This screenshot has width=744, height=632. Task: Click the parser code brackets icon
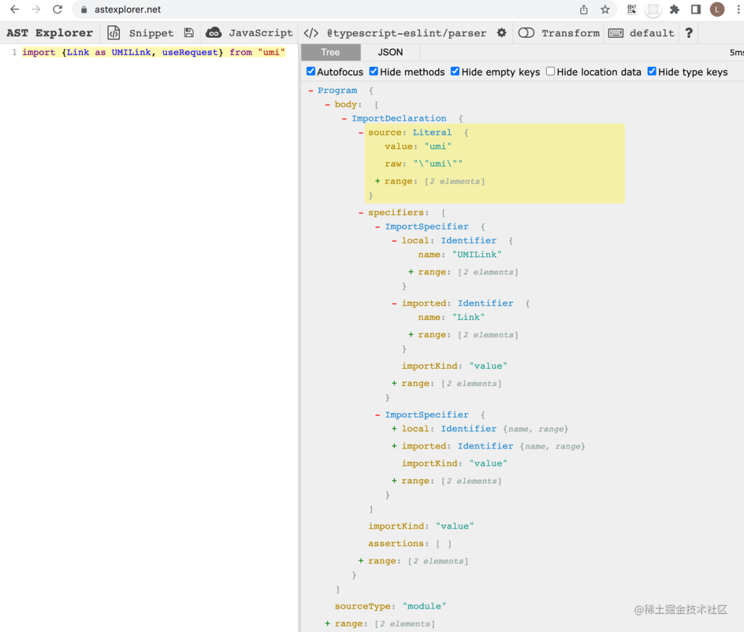pyautogui.click(x=311, y=33)
